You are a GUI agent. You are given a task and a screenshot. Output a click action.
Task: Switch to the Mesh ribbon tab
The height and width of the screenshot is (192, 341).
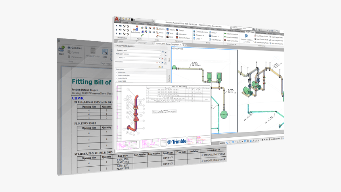point(149,24)
